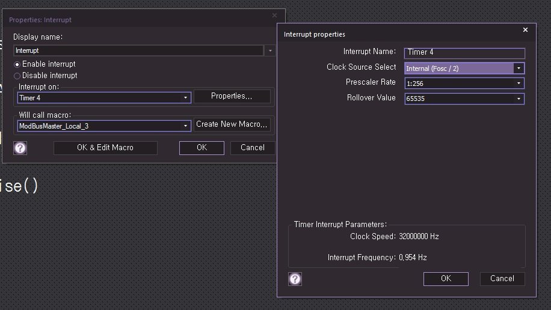Click help icon in Interrupt properties dialog

295,279
